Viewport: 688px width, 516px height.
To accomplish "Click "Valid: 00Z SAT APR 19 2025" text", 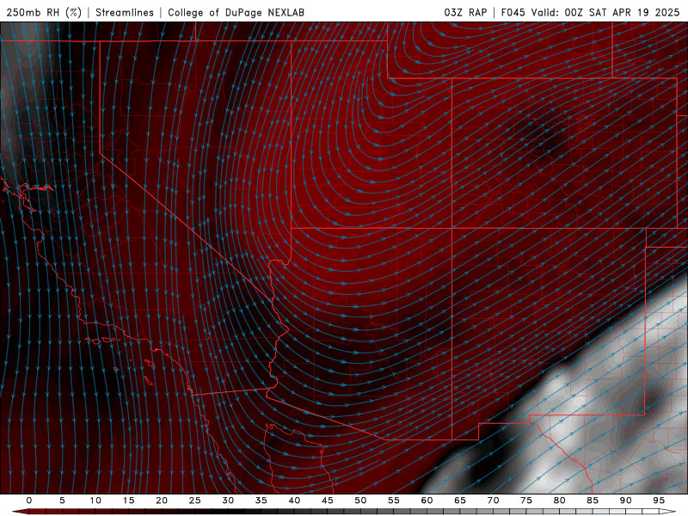I will pyautogui.click(x=605, y=12).
